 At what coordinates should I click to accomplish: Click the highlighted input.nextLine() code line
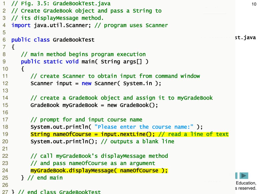click(129, 134)
